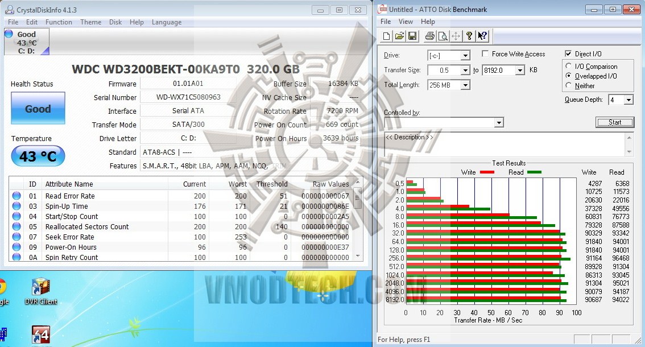645x347 pixels.
Task: Open the DVR Client desktop shortcut
Action: click(x=41, y=291)
